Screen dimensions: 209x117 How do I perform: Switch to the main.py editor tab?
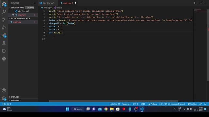(68, 3)
